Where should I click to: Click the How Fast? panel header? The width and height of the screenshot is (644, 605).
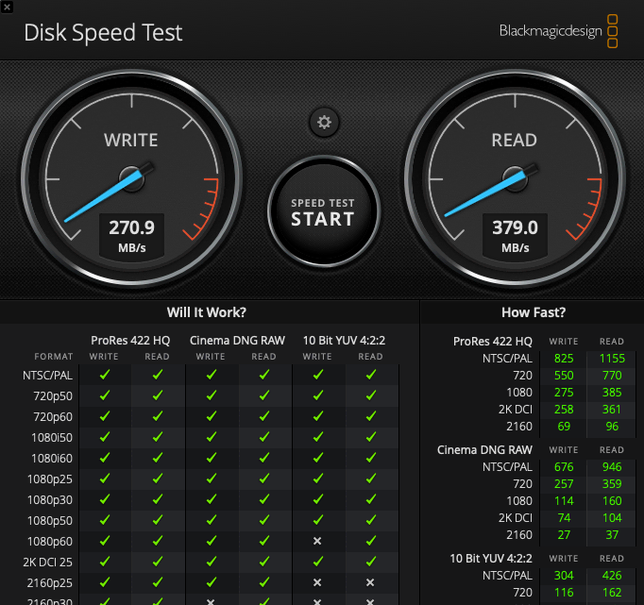[534, 312]
